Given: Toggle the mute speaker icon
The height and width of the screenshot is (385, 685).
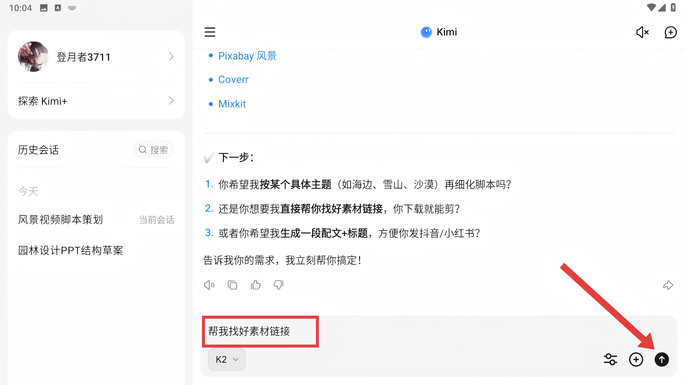Looking at the screenshot, I should tap(642, 32).
